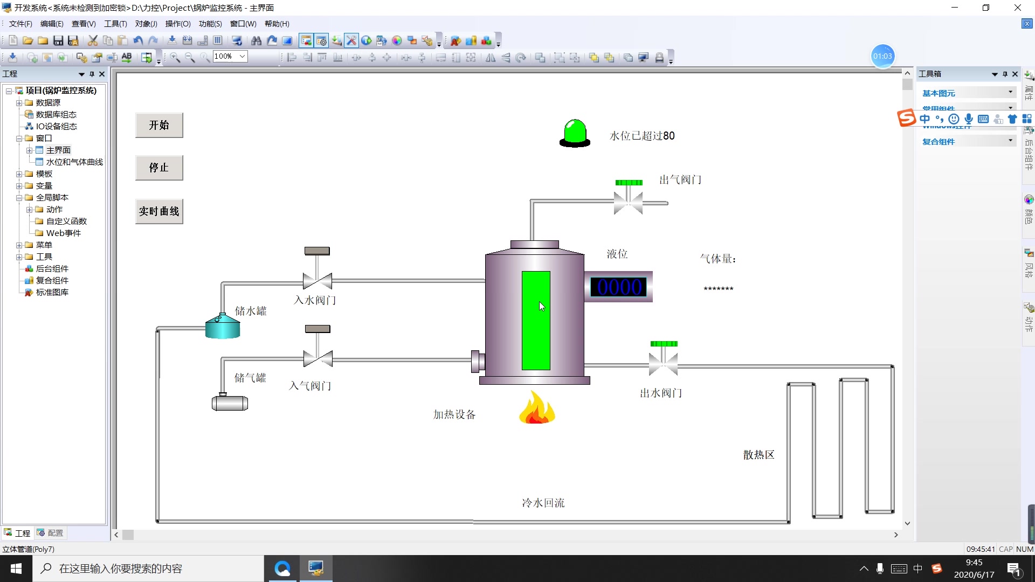Click the scissors Cut icon in toolbar
The image size is (1035, 582).
[x=93, y=40]
